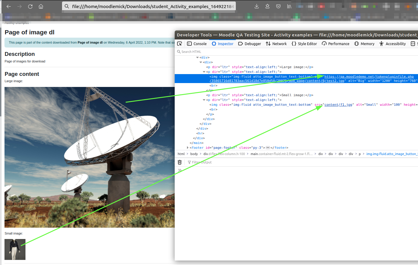418x265 pixels.
Task: Select main.container-fluid breadcrumb item
Action: (282, 154)
